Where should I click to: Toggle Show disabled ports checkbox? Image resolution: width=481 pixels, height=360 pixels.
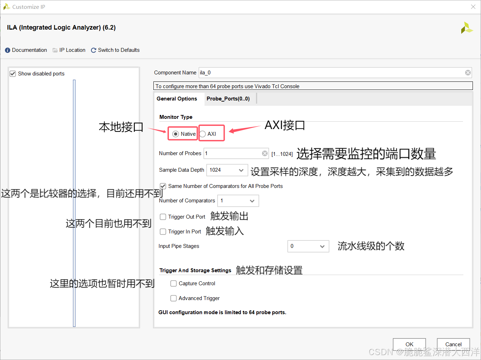pos(13,74)
